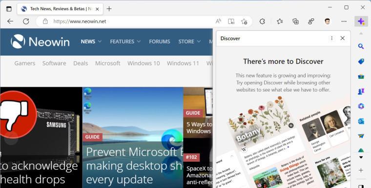Expand the FEATURES dropdown chevron
Image resolution: width=371 pixels, height=188 pixels.
[139, 41]
